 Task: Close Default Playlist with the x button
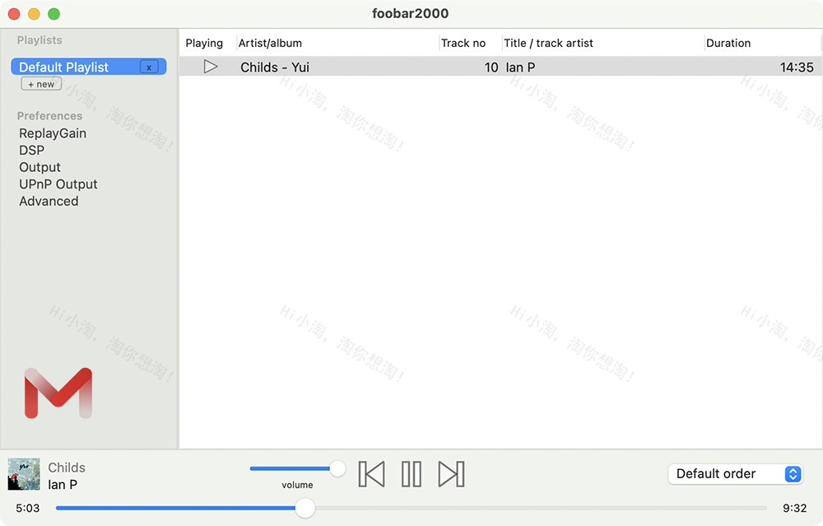149,67
